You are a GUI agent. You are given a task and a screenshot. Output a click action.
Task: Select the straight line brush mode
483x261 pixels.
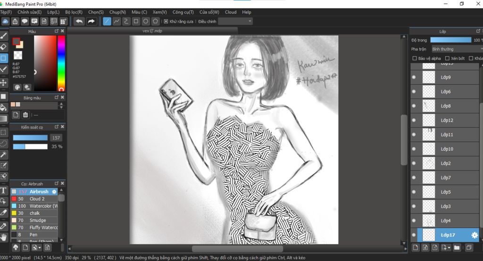(x=107, y=21)
